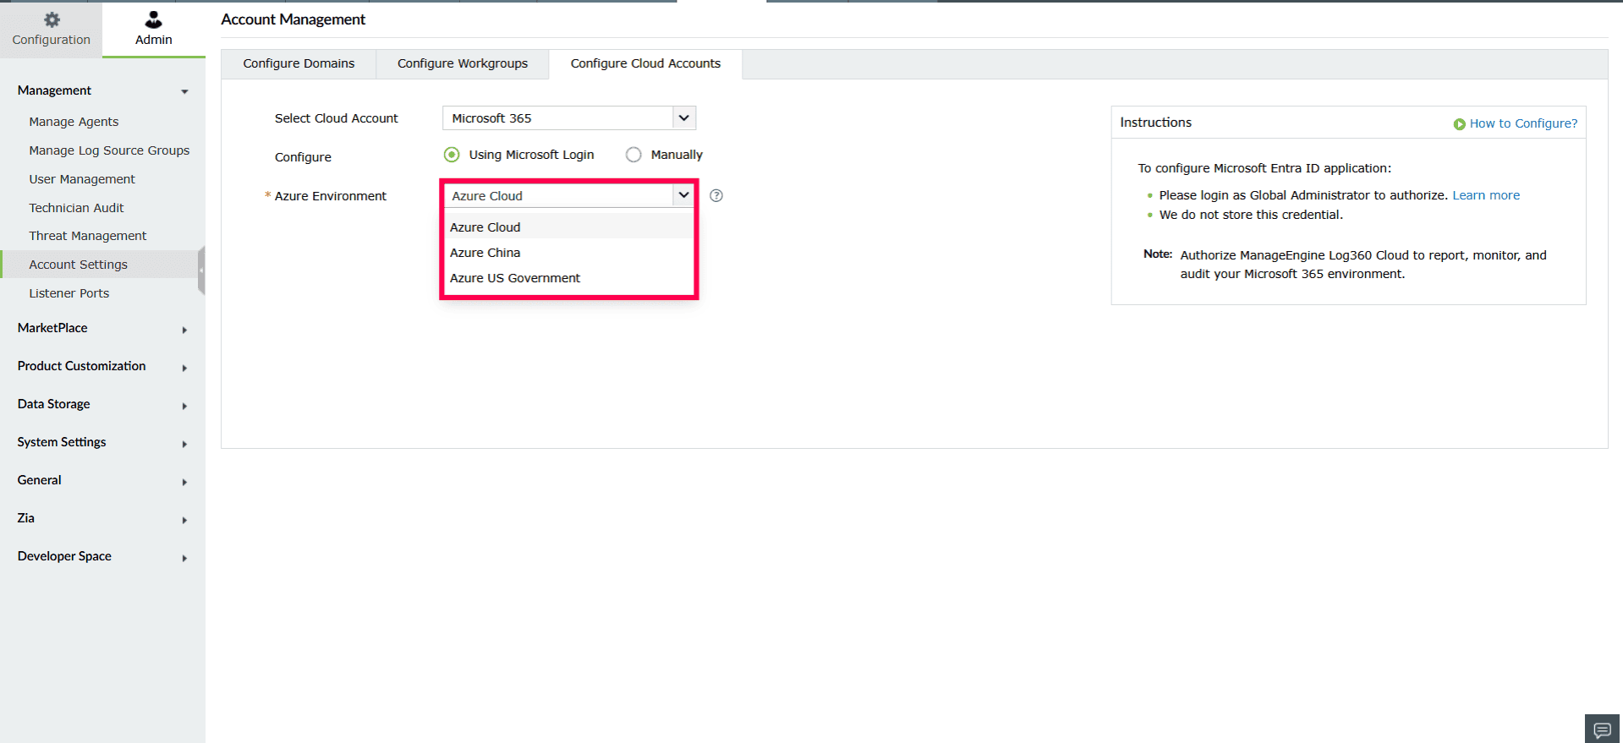Open the Admin user tab

coord(153,29)
